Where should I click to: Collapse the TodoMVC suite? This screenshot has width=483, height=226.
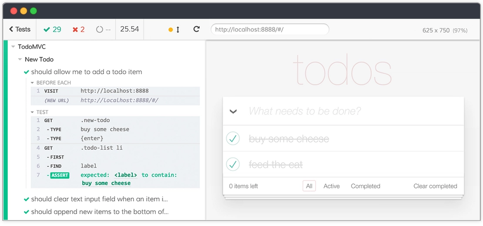pyautogui.click(x=13, y=47)
